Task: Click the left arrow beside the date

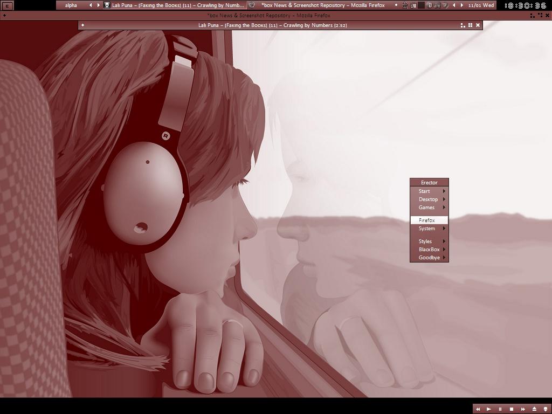Action: (x=454, y=5)
